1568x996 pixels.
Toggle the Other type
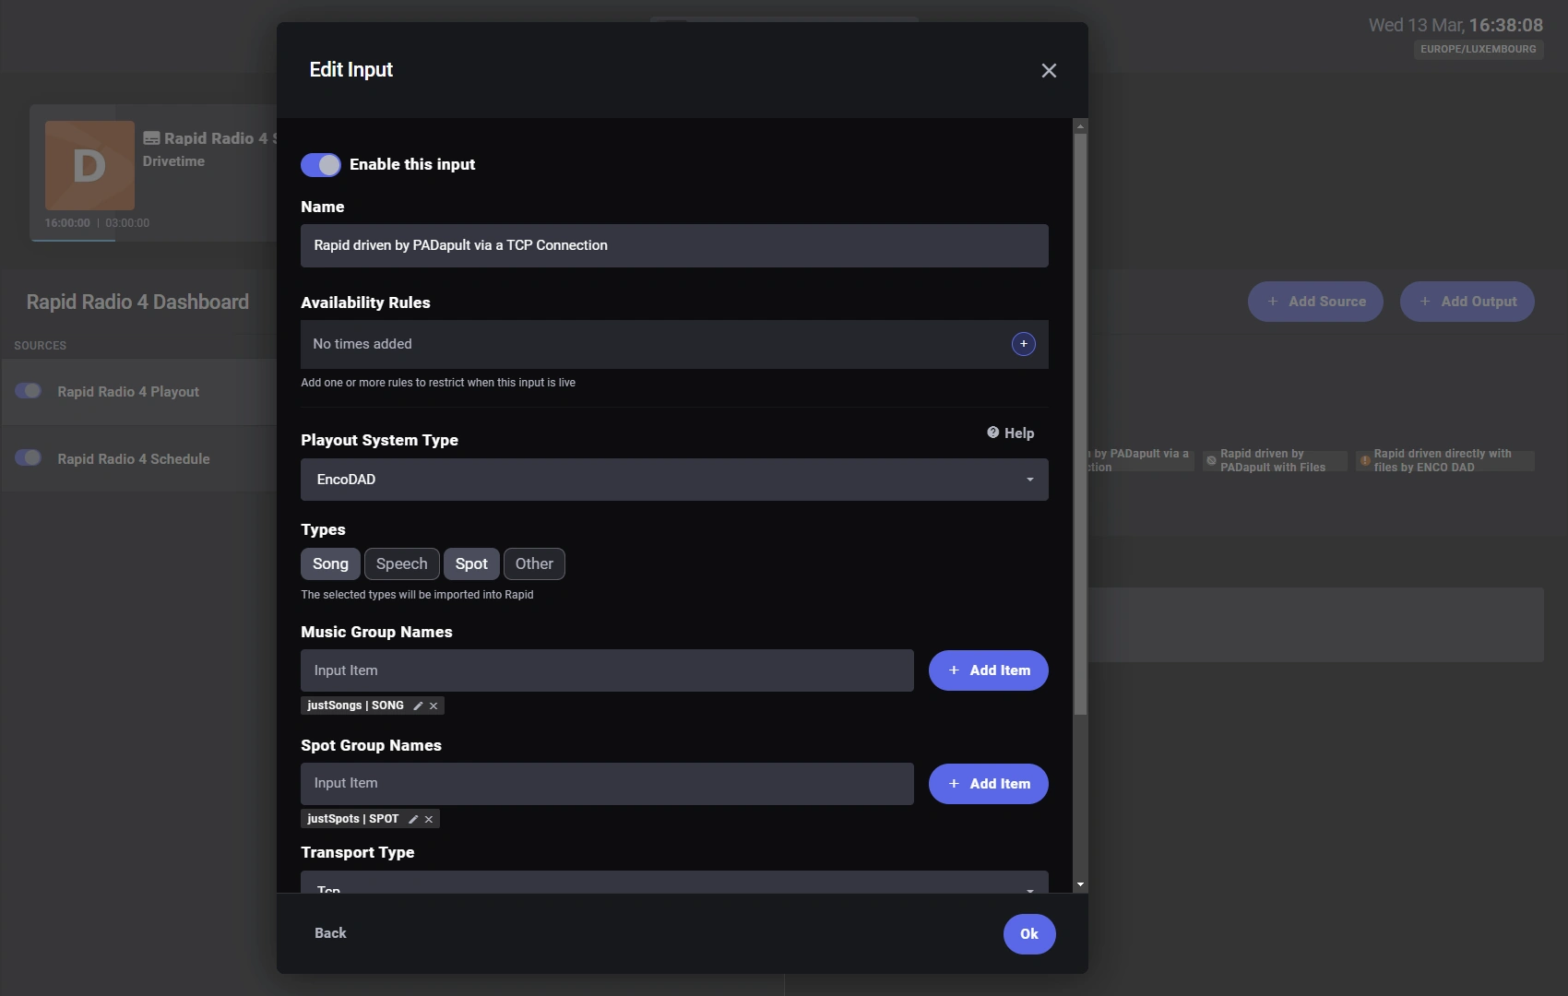534,563
